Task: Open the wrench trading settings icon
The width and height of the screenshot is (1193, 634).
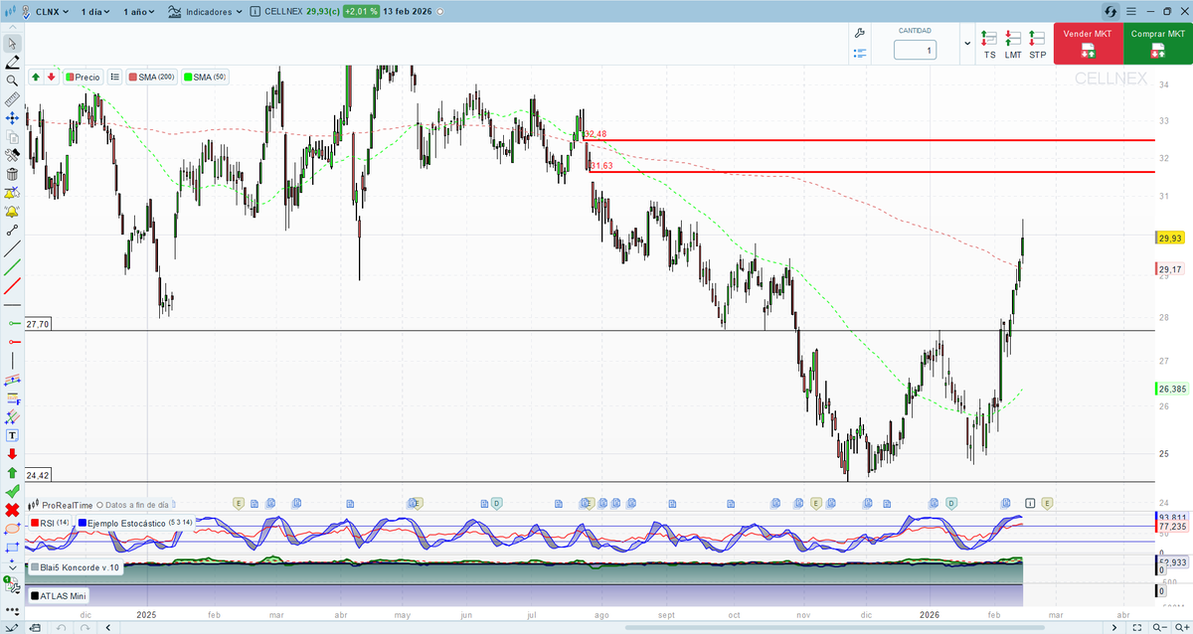Action: coord(860,33)
